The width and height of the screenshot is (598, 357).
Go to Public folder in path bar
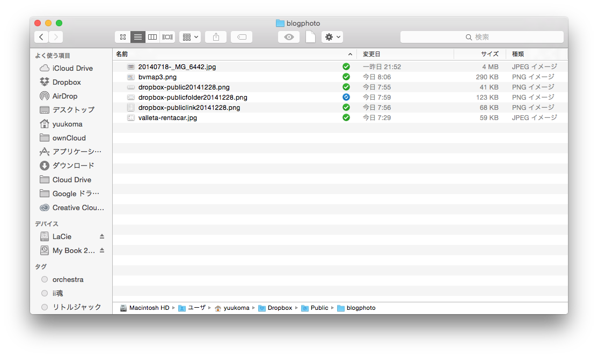[x=319, y=308]
